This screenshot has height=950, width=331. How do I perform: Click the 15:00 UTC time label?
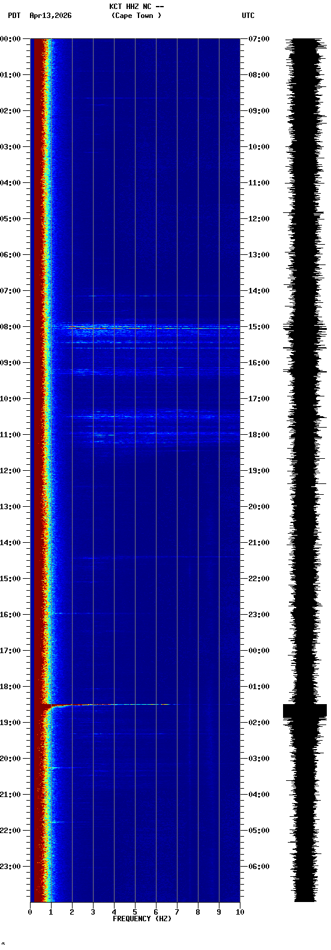point(259,327)
